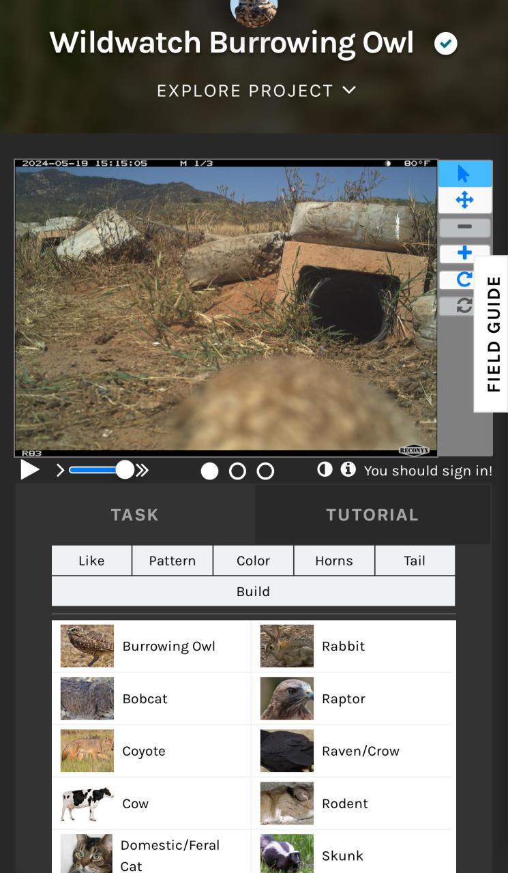Choose Rabbit species
This screenshot has height=873, width=508.
pos(352,646)
